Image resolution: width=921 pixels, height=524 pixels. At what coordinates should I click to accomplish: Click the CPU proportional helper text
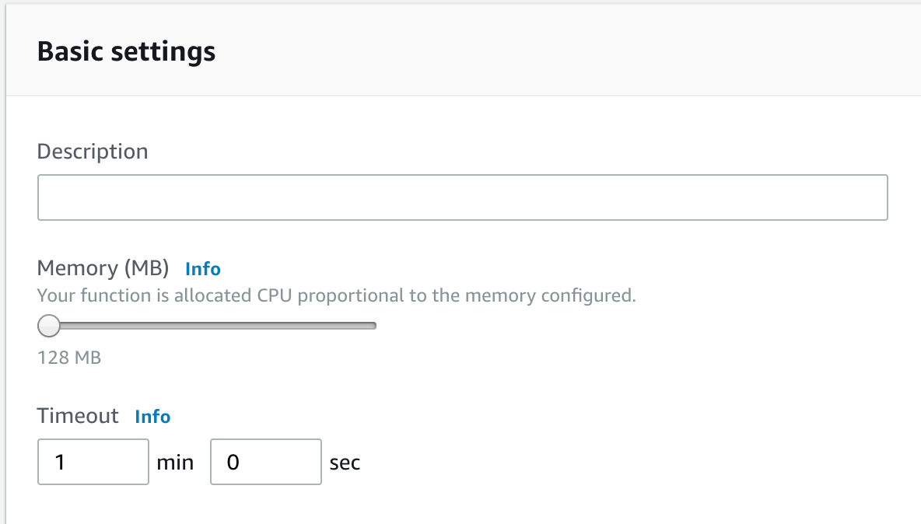[336, 295]
